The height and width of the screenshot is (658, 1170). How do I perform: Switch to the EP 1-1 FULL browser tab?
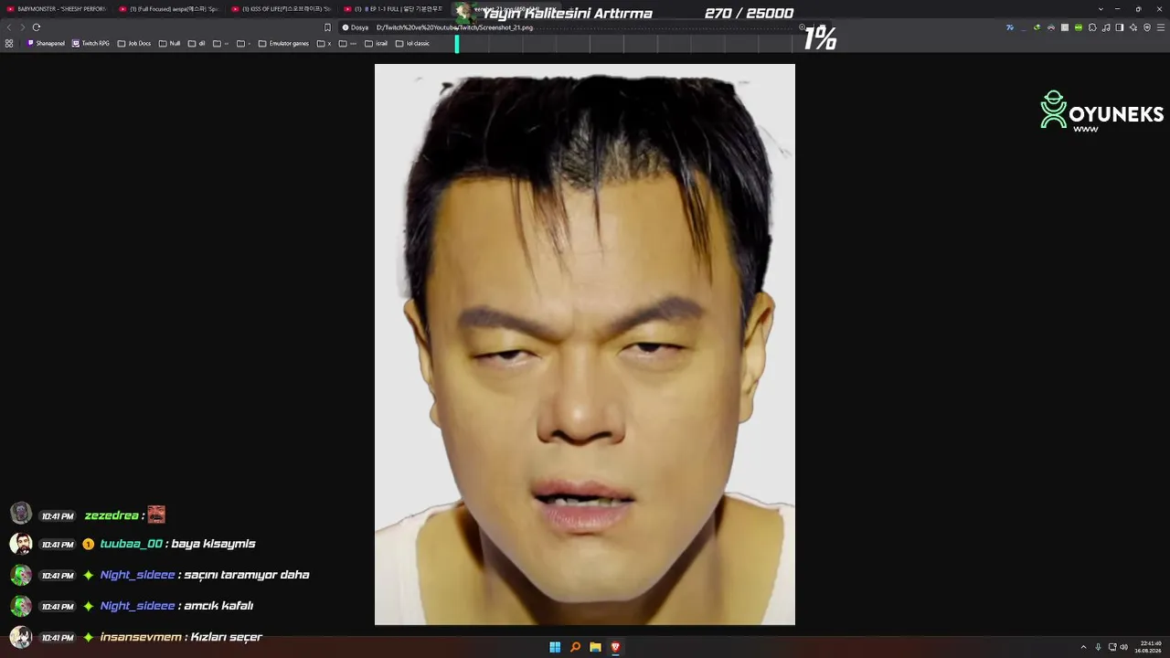[394, 9]
